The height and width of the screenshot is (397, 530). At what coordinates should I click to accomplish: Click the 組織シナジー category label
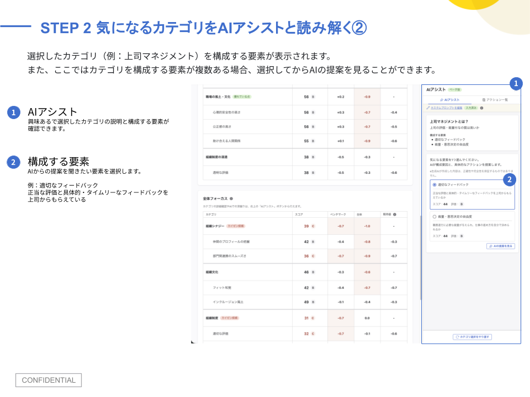[x=215, y=226]
